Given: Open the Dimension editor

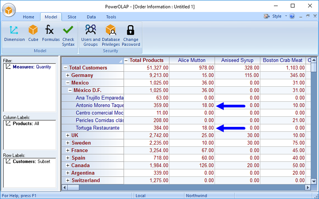Looking at the screenshot, I should coord(14,33).
